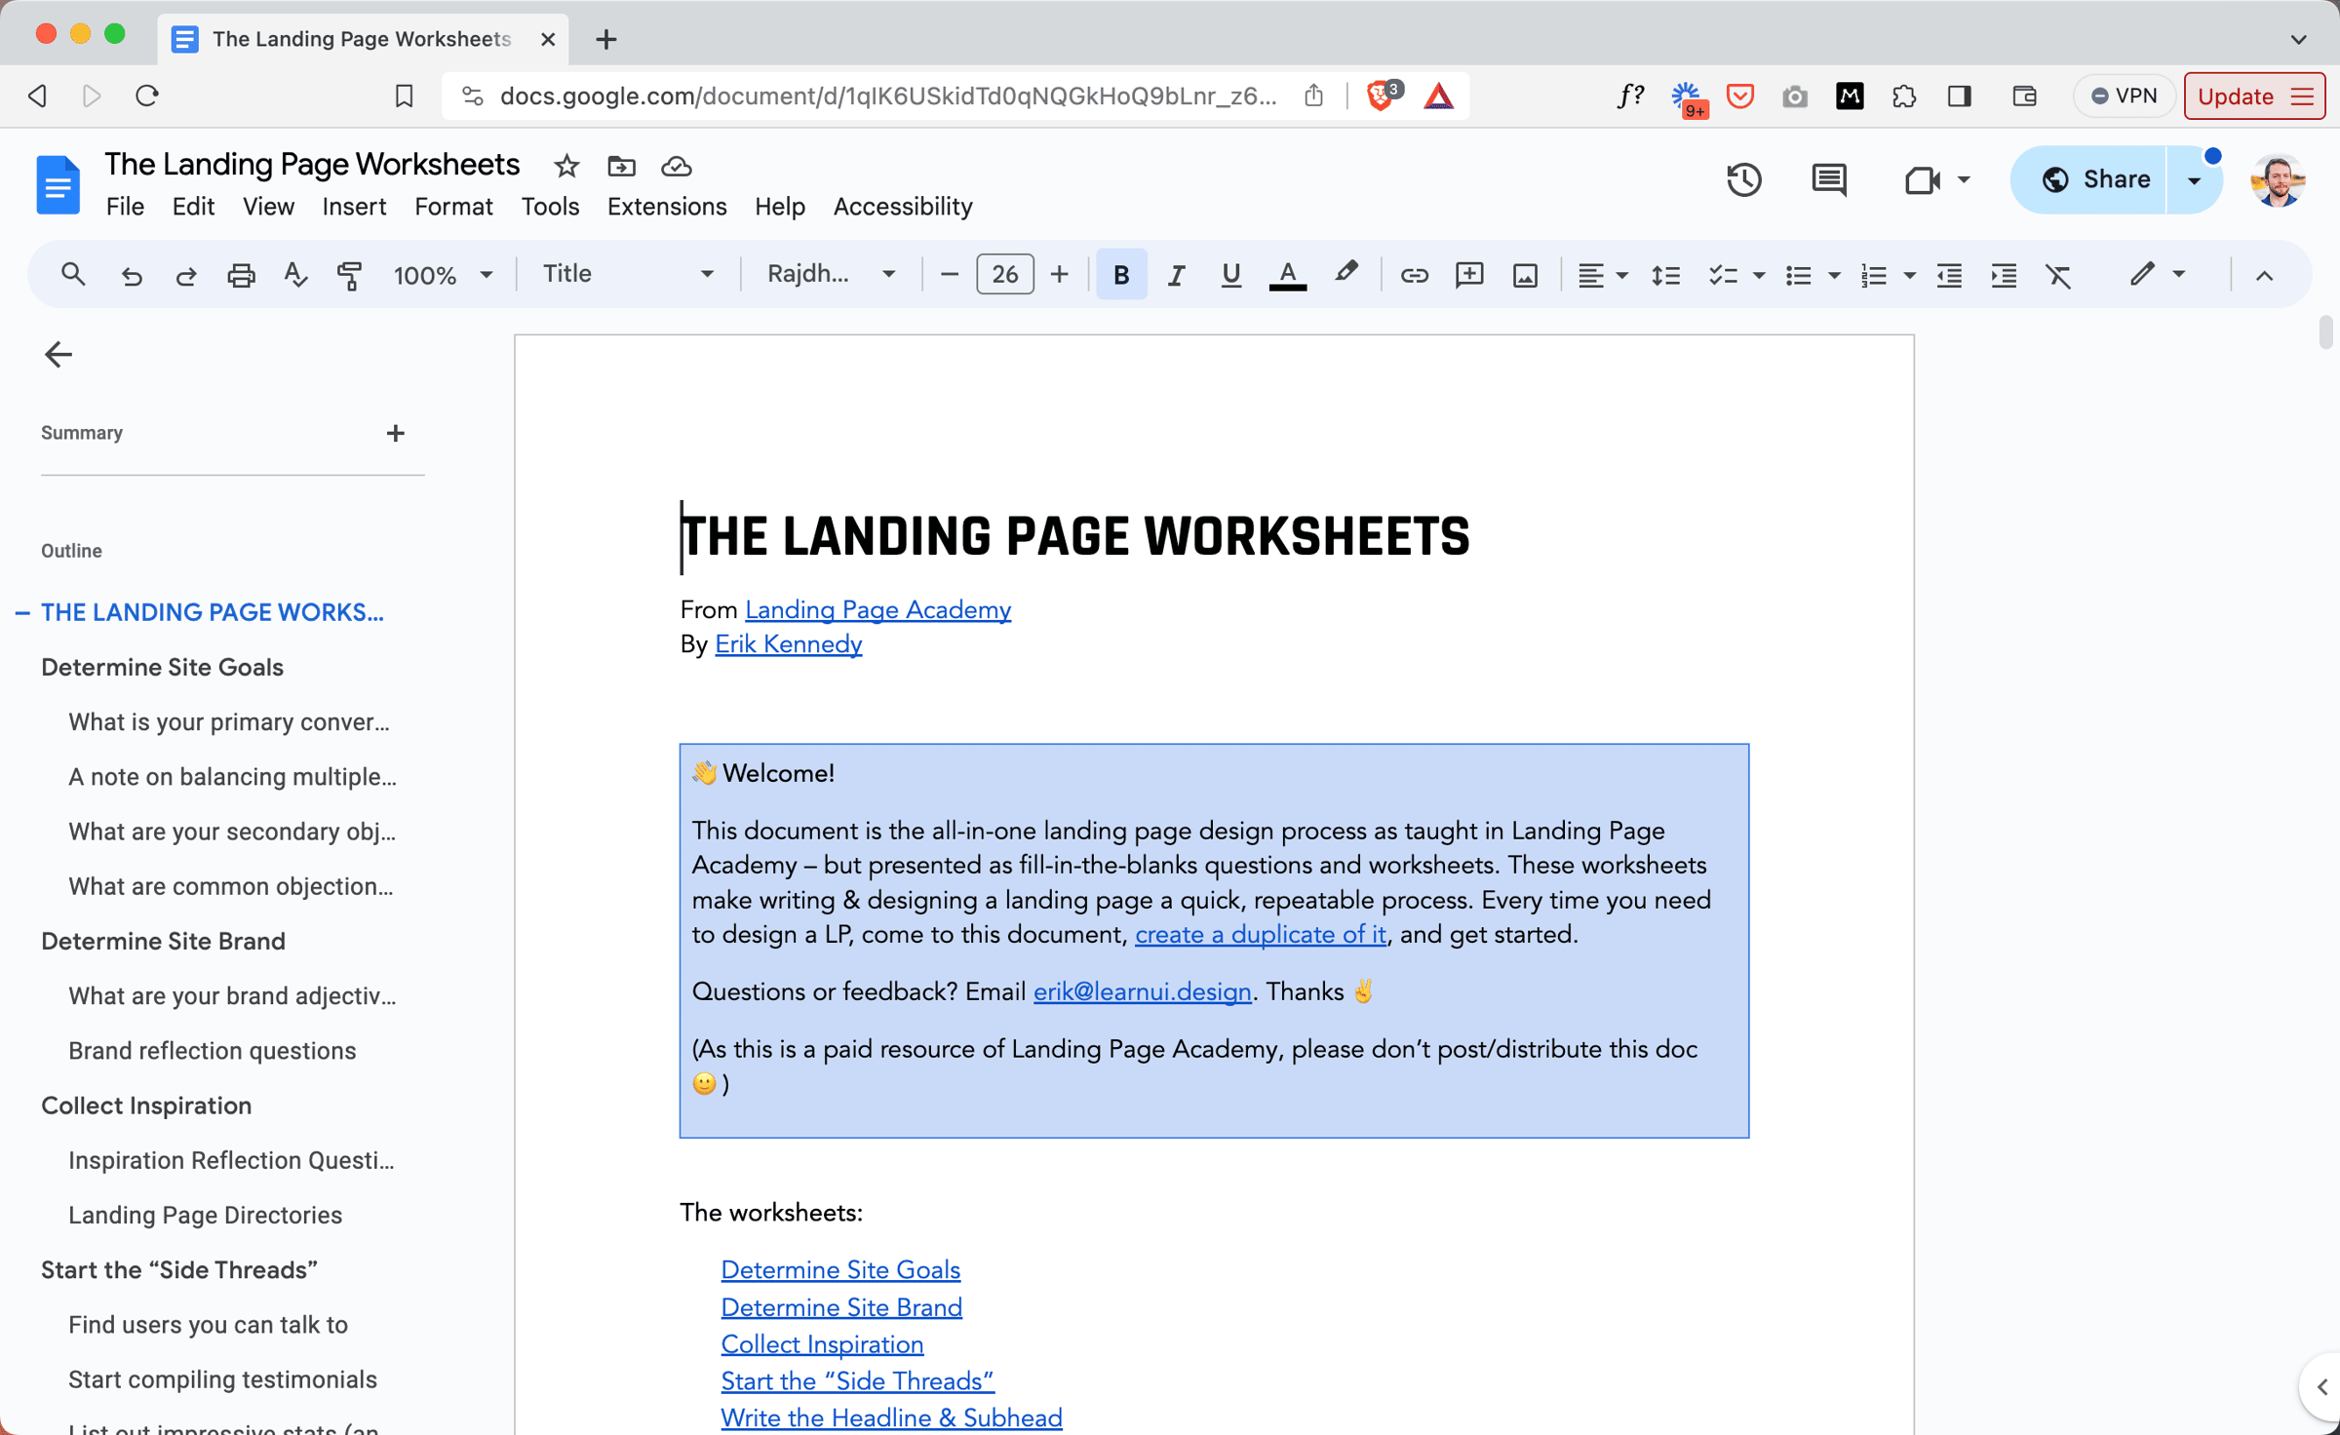Expand the bulleted list options arrow
The width and height of the screenshot is (2340, 1435).
[1834, 276]
